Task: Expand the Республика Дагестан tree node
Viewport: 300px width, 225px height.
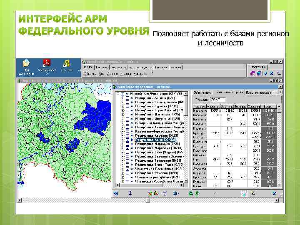Action: click(x=123, y=115)
